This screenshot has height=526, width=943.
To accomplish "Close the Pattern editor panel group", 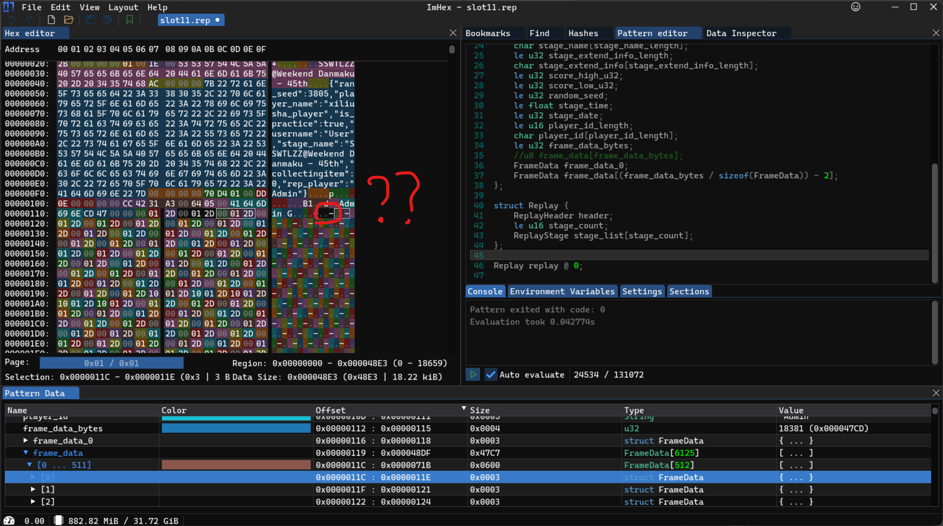I will coord(936,33).
